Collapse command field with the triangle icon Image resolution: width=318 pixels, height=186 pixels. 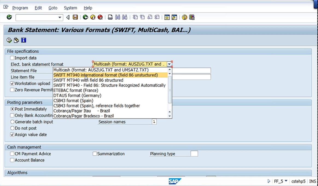(68, 17)
